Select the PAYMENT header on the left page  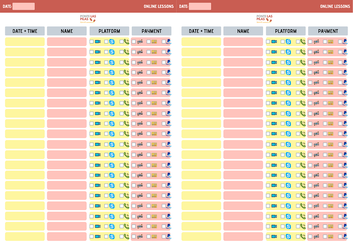point(151,31)
